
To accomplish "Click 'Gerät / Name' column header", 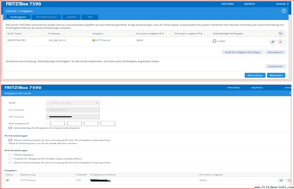I will coord(14,33).
